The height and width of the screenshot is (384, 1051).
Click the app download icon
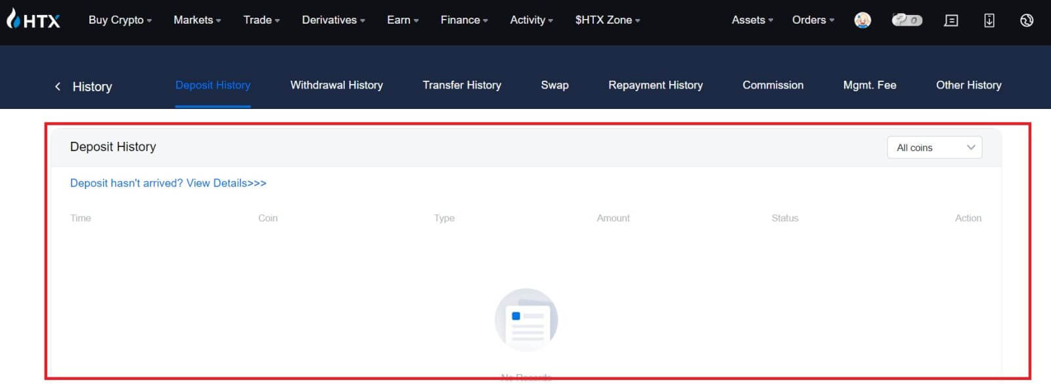tap(989, 20)
